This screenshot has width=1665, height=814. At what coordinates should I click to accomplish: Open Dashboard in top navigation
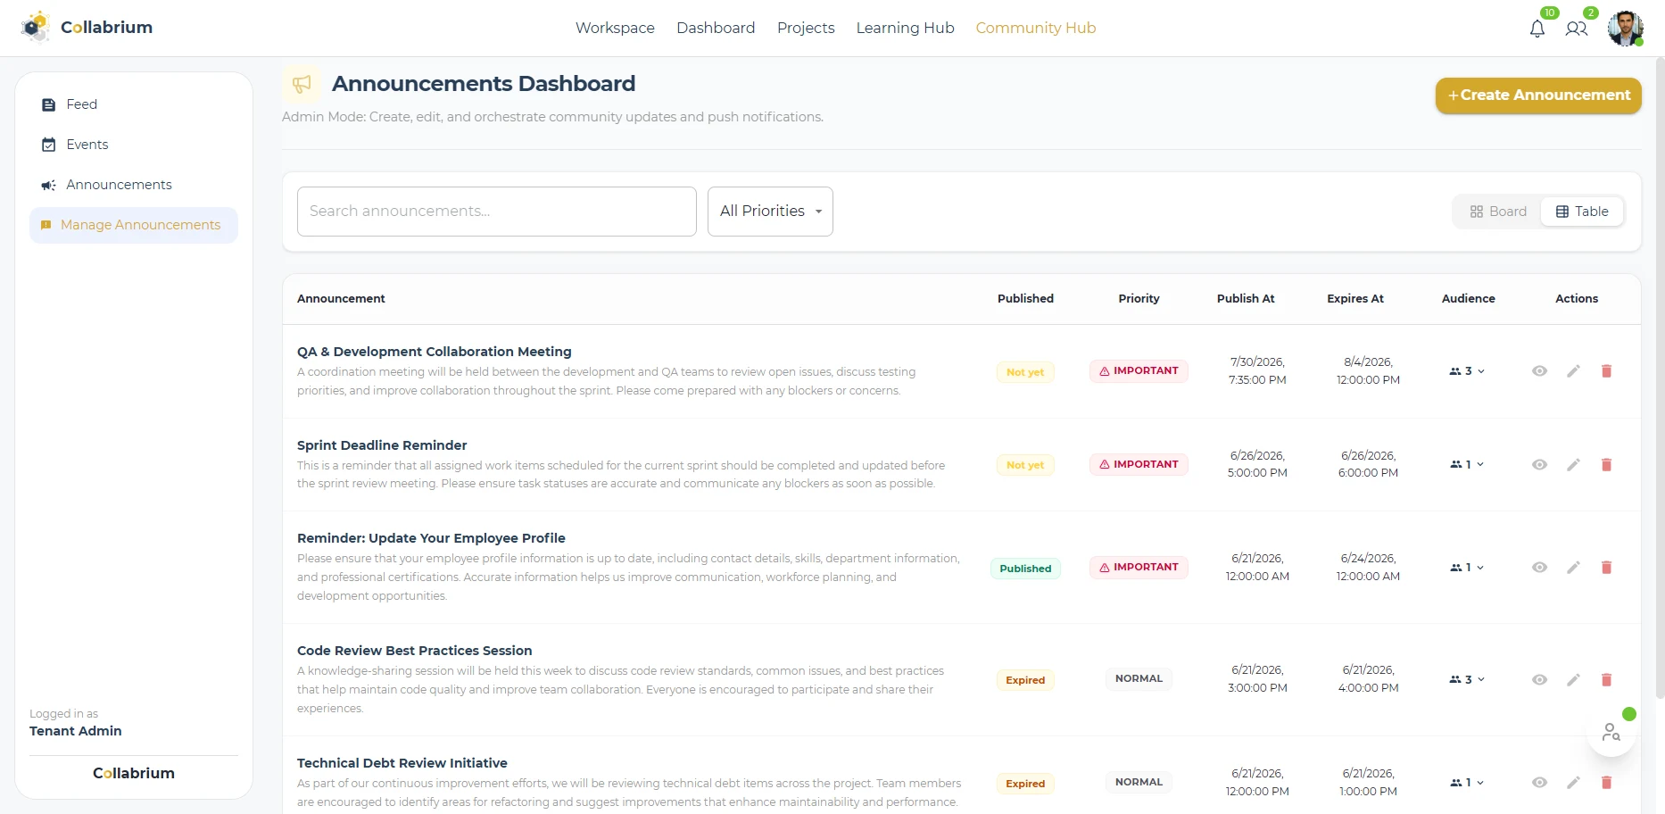pyautogui.click(x=716, y=28)
